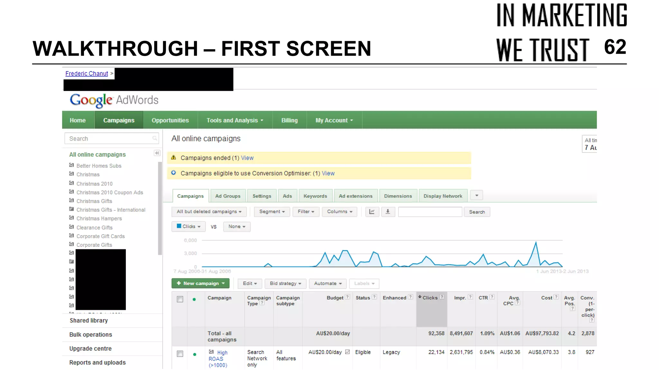Click View link for Conversion Optimiser notice
Screen dimensions: 659x370
pyautogui.click(x=328, y=173)
